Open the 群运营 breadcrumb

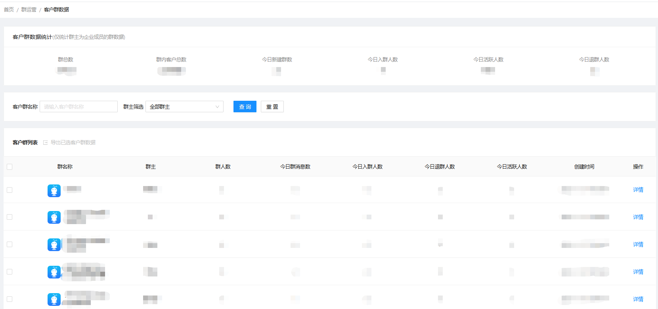click(29, 10)
